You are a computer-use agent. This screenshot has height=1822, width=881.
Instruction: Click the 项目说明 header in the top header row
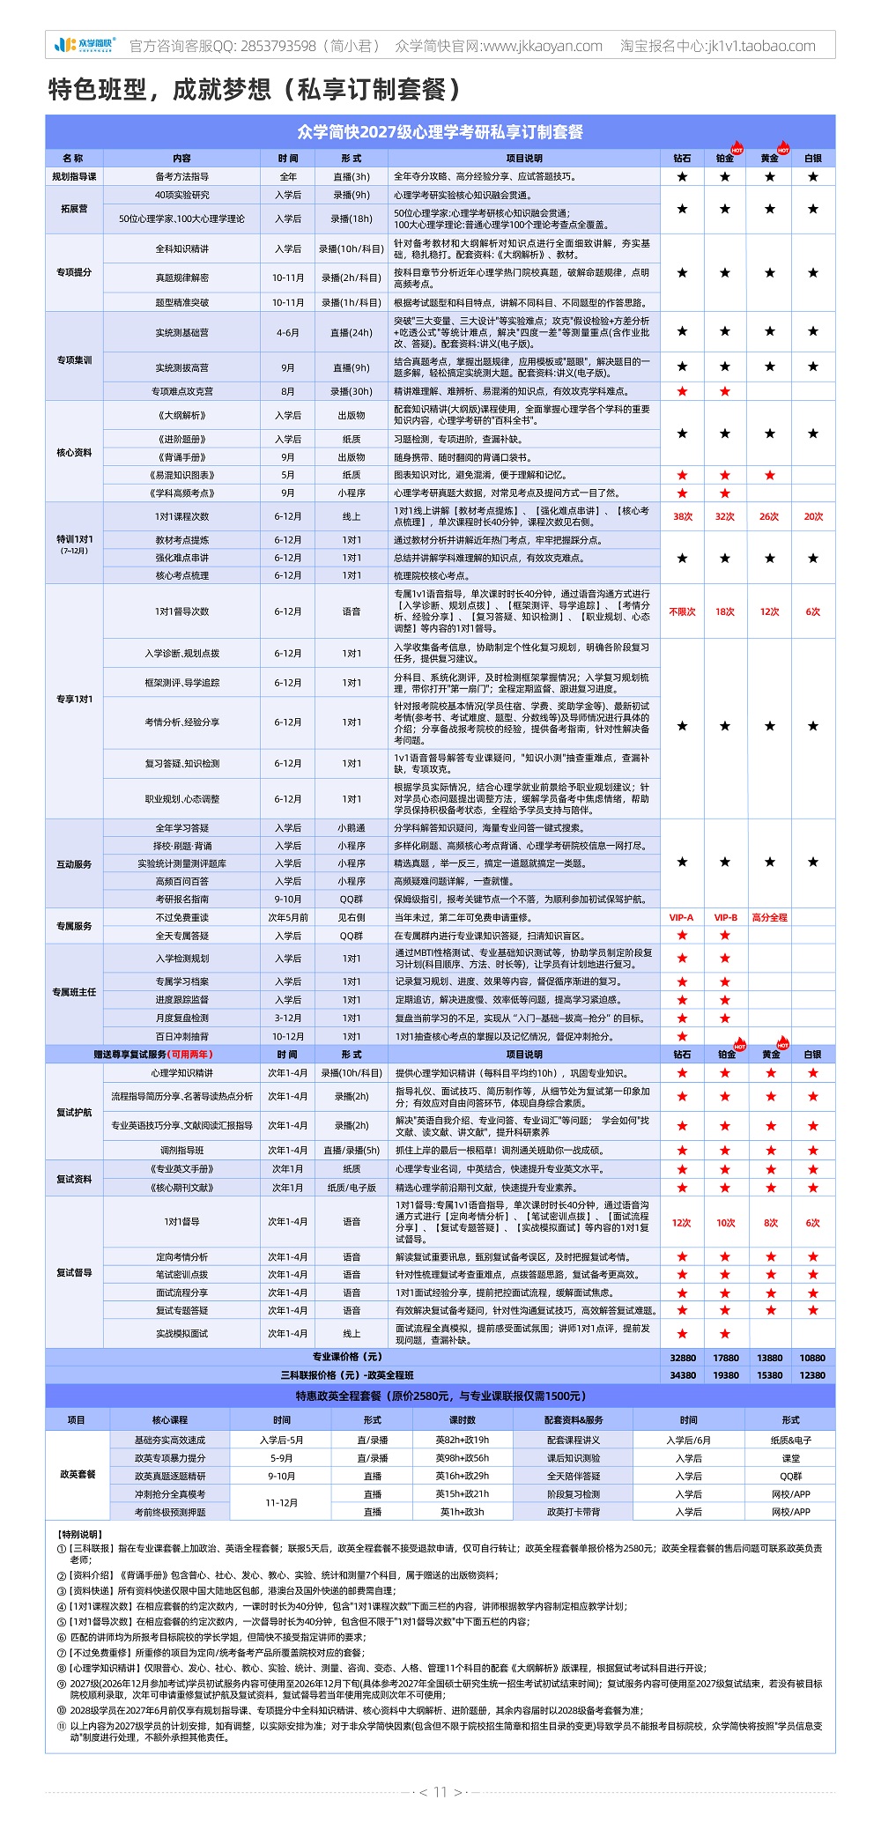click(x=524, y=159)
